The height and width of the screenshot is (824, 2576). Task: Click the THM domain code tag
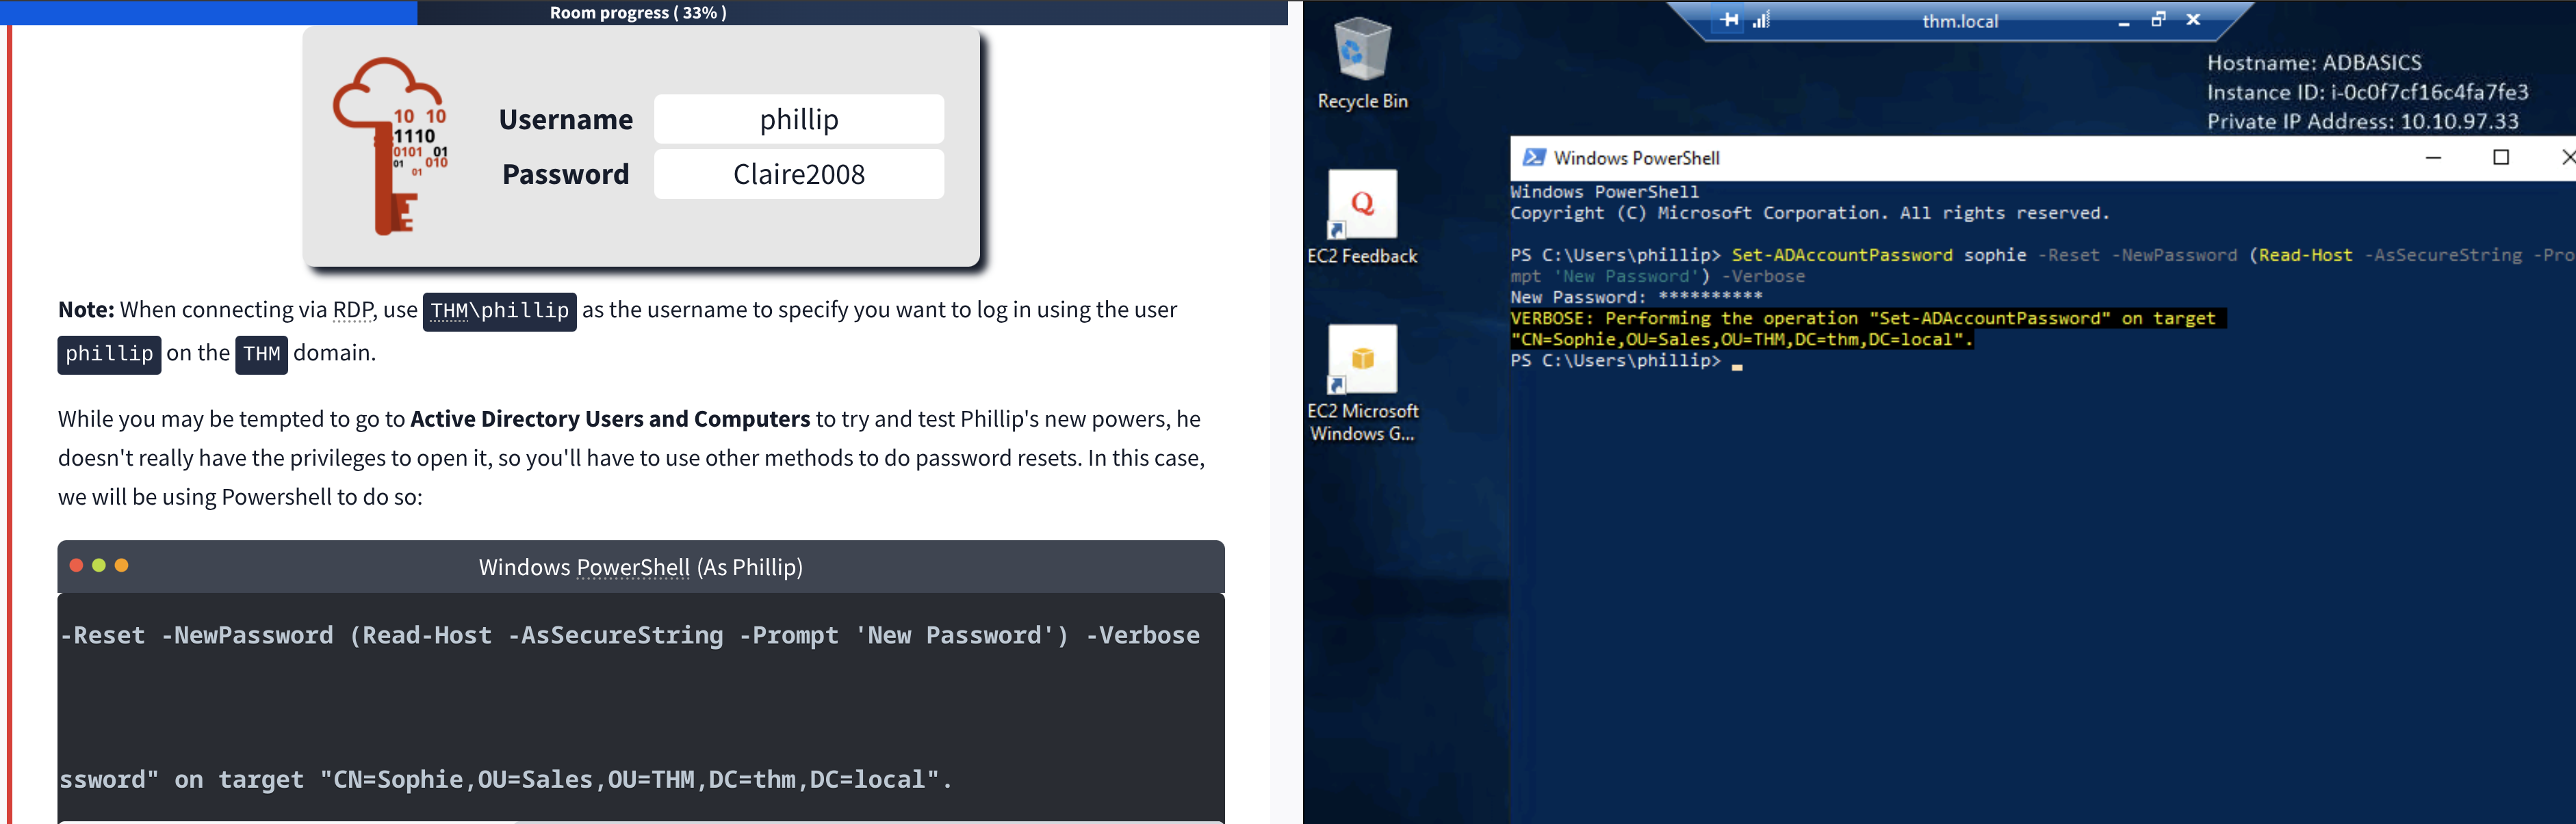(x=261, y=355)
